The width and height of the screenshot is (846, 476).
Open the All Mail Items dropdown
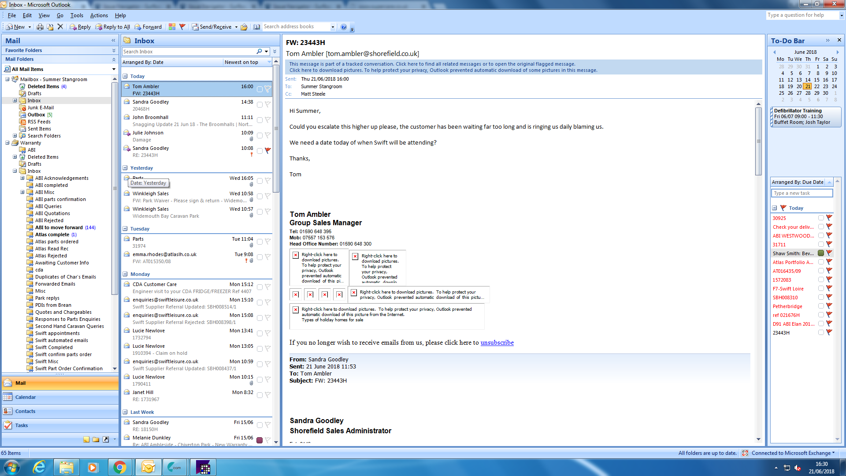[114, 69]
